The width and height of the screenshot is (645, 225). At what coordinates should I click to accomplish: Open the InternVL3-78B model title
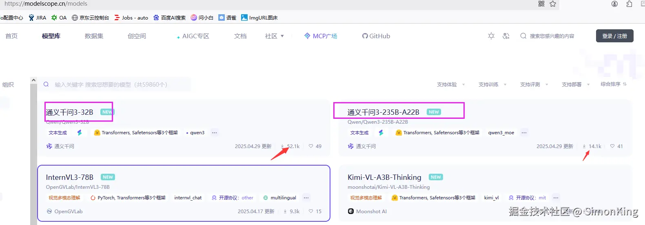(69, 177)
